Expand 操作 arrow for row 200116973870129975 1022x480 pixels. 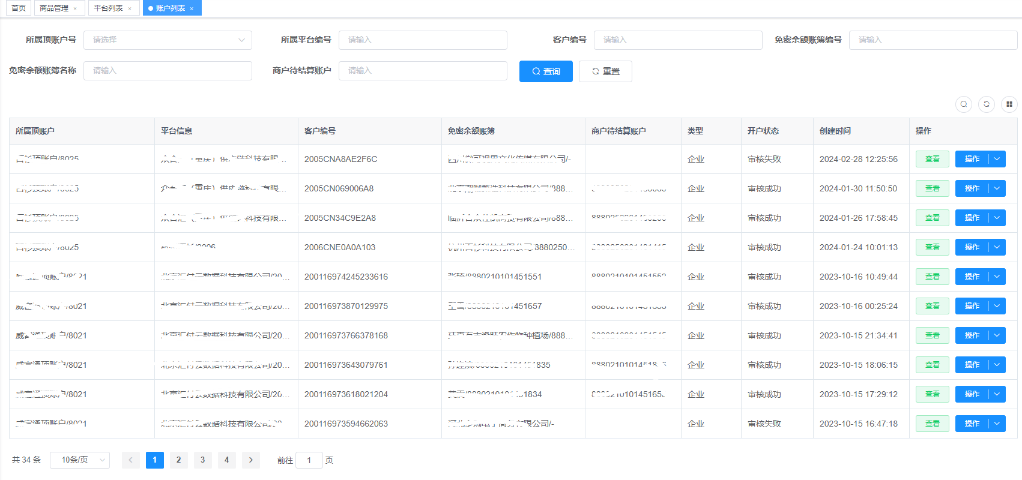point(997,306)
